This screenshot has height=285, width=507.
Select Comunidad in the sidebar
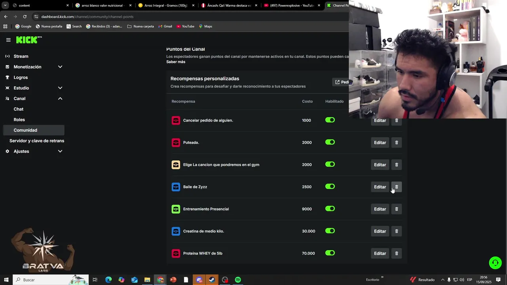click(x=34, y=130)
